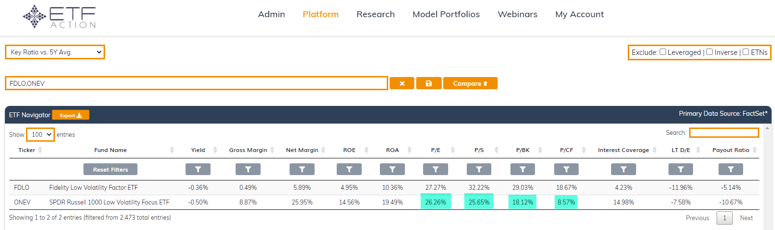Click the Export button

tap(71, 115)
